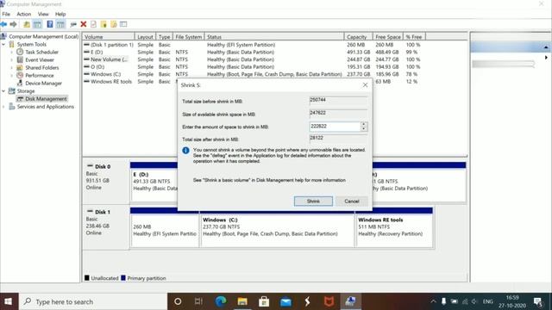This screenshot has width=552, height=310.
Task: Sort by the File System column header
Action: pos(188,36)
